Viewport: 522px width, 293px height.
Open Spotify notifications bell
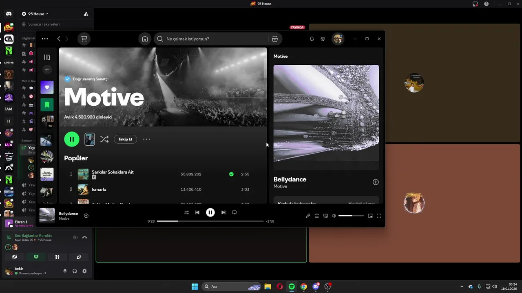(x=312, y=39)
